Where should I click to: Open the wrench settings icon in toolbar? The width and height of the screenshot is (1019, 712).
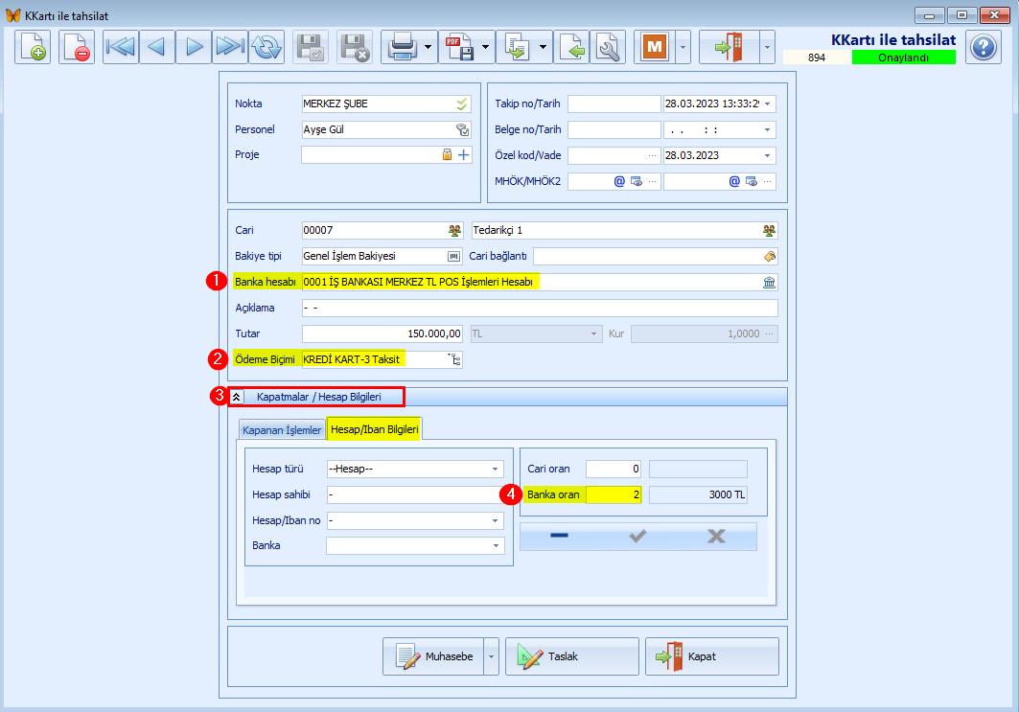[x=608, y=47]
